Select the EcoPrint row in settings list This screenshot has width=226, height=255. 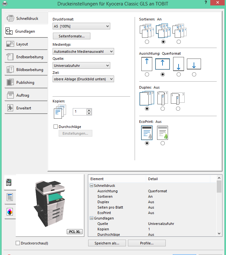(152, 213)
